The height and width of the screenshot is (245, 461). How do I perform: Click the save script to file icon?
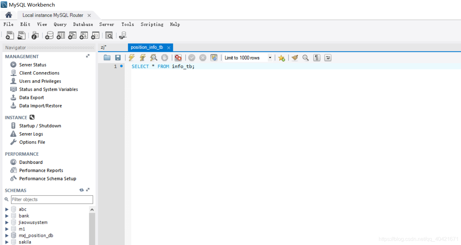(x=118, y=58)
